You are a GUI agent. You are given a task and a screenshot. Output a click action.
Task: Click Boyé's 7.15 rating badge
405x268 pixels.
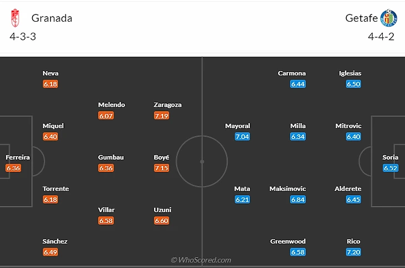click(x=162, y=168)
